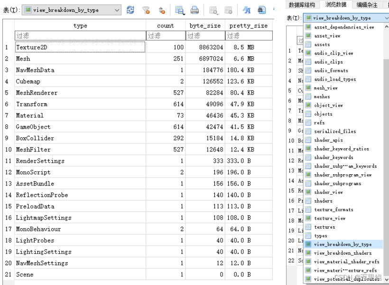This screenshot has width=389, height=285.
Task: Select the Texture2D cell
Action: [x=80, y=47]
